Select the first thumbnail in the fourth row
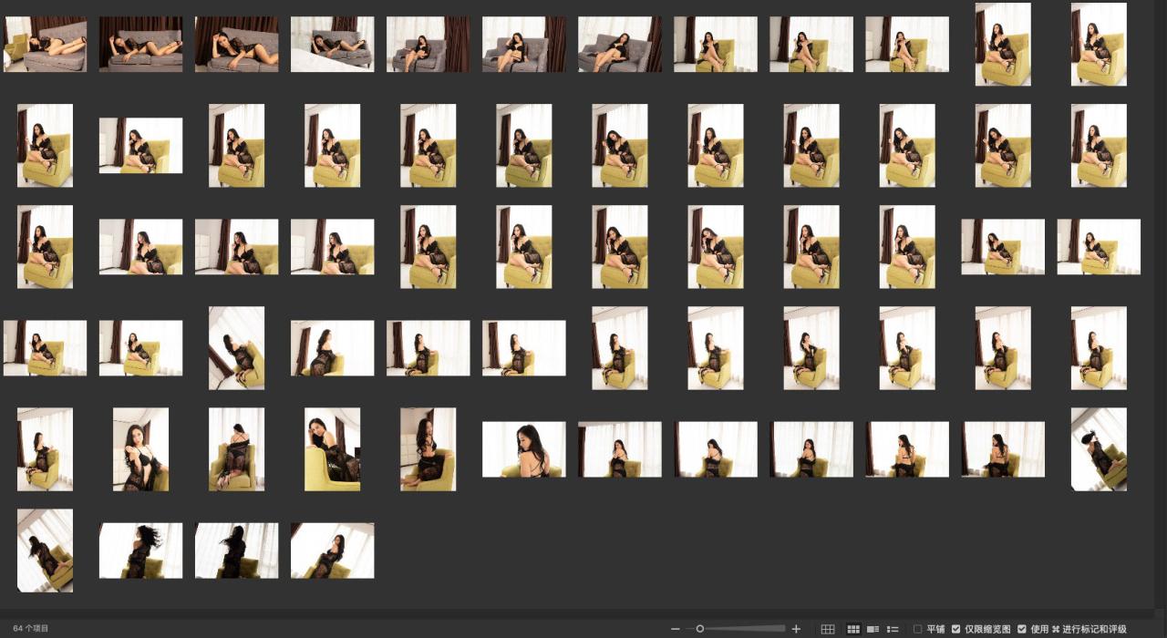The width and height of the screenshot is (1167, 638). coord(45,347)
